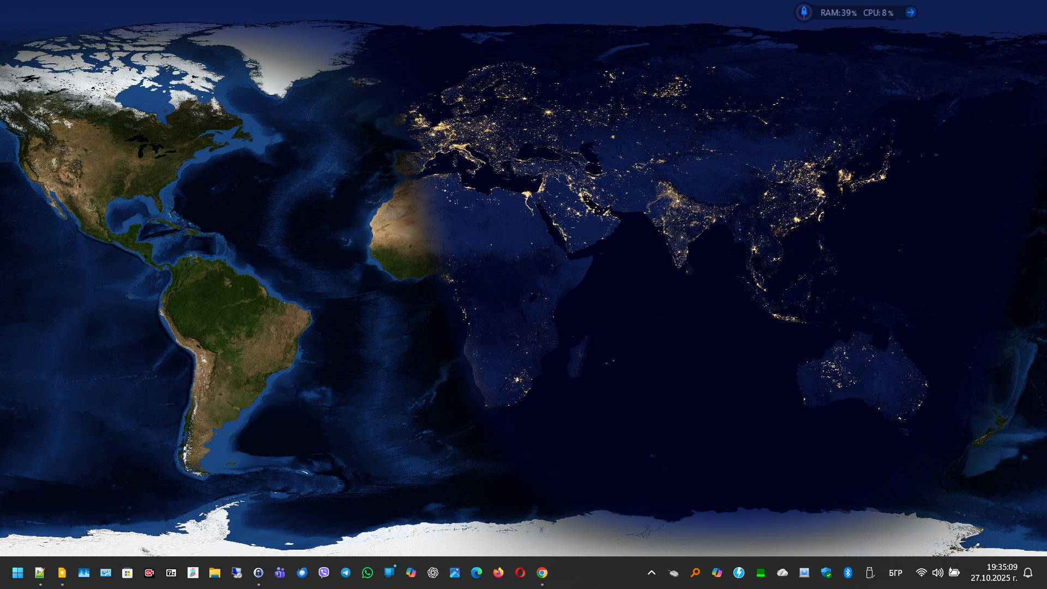
Task: Open Microsoft Teams from the taskbar
Action: point(280,573)
